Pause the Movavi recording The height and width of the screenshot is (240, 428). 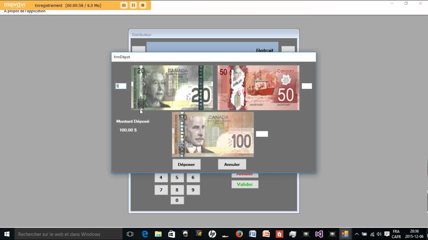pos(133,5)
